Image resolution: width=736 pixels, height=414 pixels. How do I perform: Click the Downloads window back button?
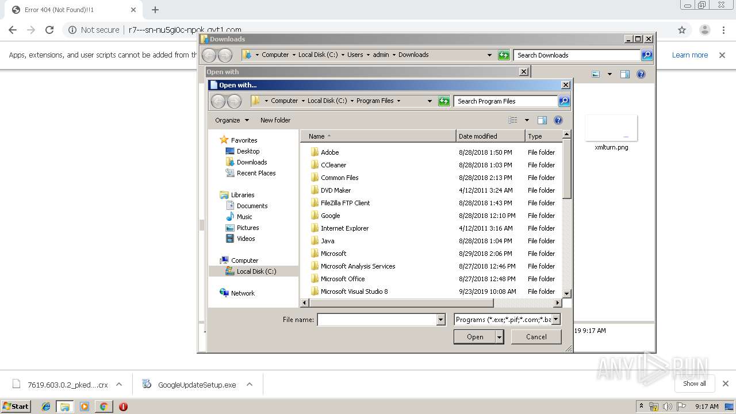coord(209,55)
